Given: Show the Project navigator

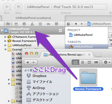Looking at the screenshot, I should 8,24.
